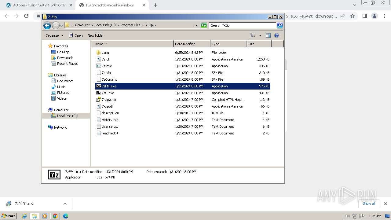Viewport: 391px width, 220px height.
Task: Select Recent Places in navigation pane
Action: 67,64
